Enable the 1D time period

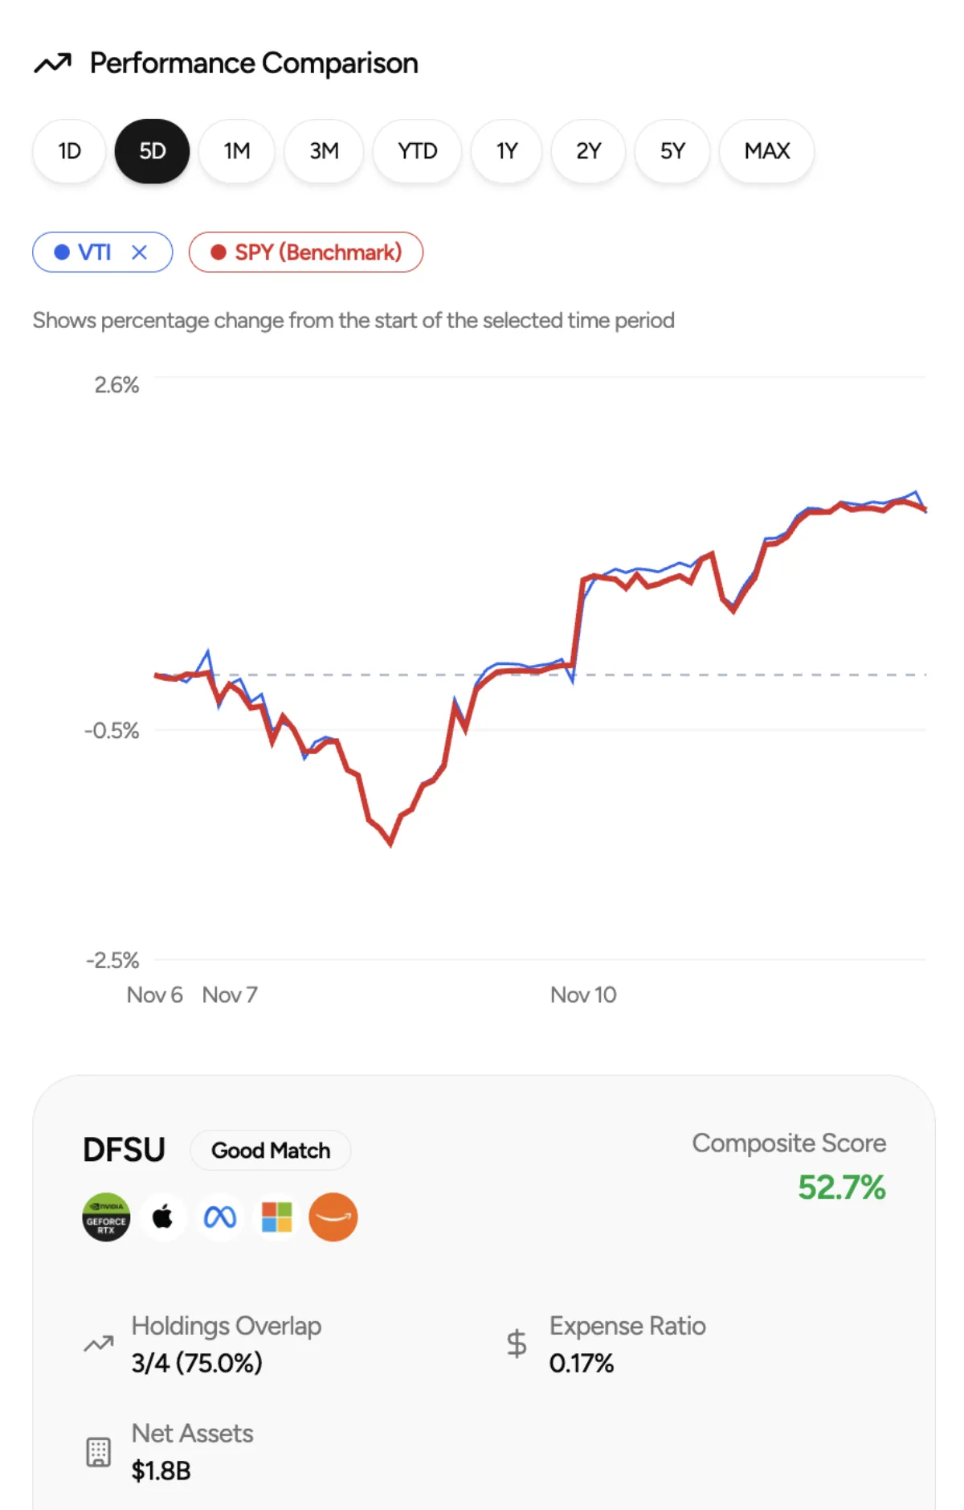pos(69,150)
